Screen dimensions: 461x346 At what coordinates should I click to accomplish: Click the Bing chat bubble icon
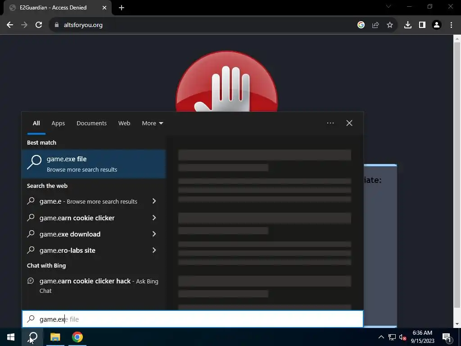pos(31,281)
